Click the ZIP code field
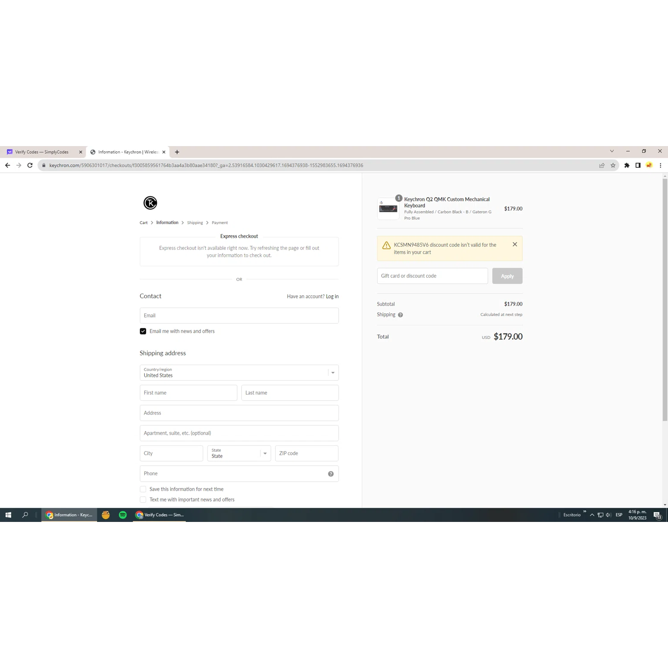This screenshot has width=668, height=668. click(307, 453)
